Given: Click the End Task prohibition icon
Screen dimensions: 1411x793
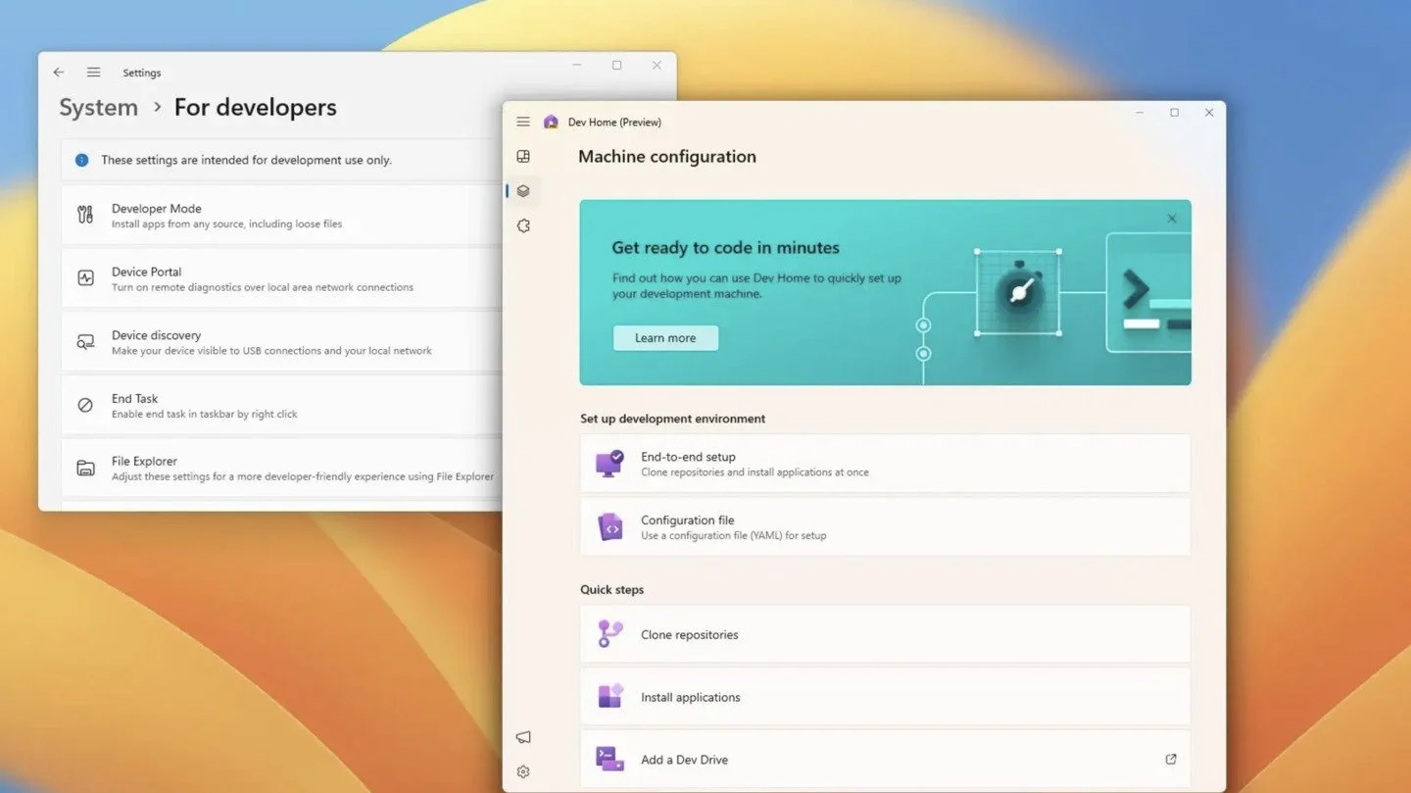Looking at the screenshot, I should 85,405.
